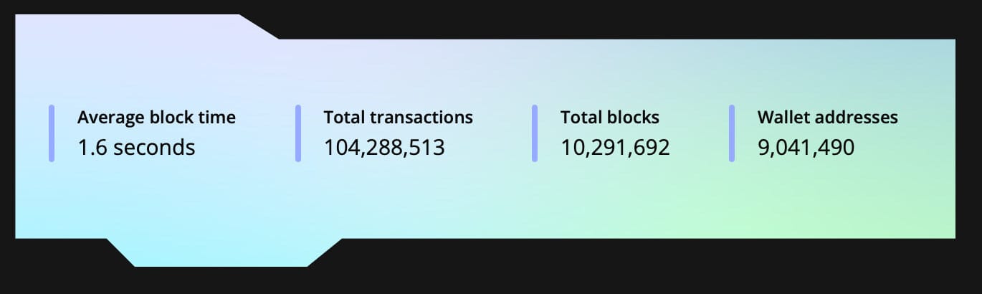The width and height of the screenshot is (982, 294).
Task: Click the purple bar beside Wallet addresses
Action: point(732,133)
